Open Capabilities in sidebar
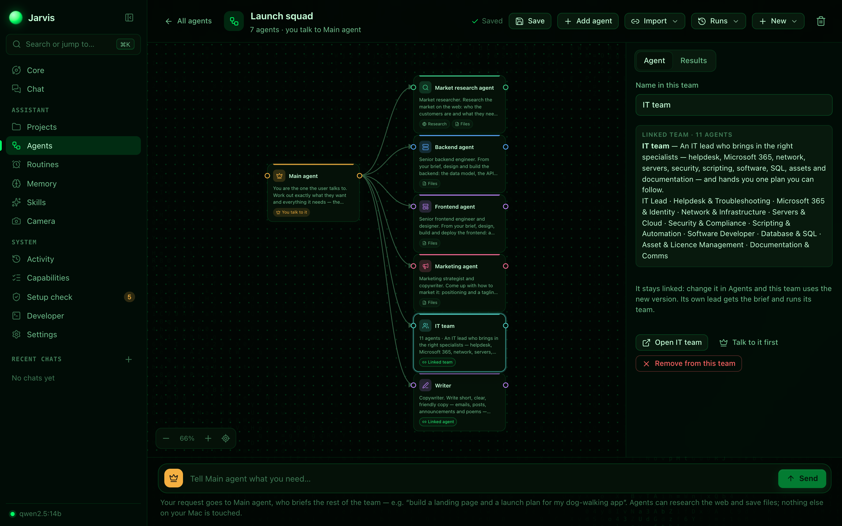This screenshot has width=842, height=526. coord(73,278)
